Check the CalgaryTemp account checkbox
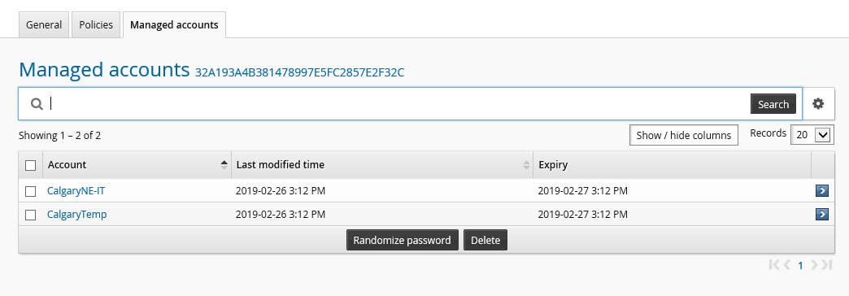The height and width of the screenshot is (296, 849). [31, 215]
